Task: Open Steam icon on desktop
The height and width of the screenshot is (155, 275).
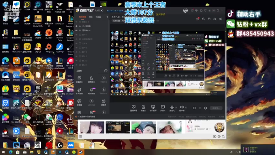Action: click(16, 20)
